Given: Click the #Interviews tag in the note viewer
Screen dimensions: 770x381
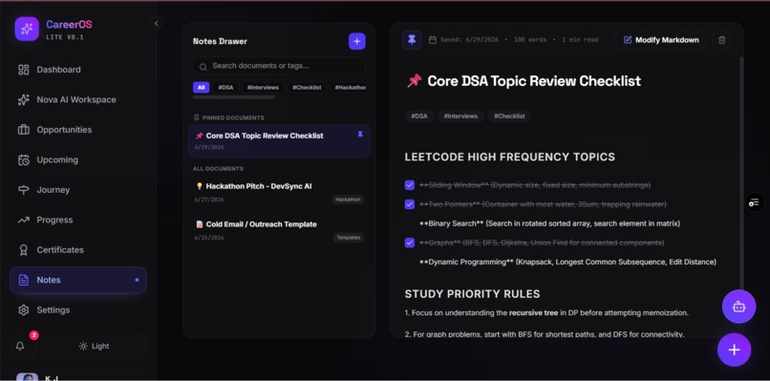Looking at the screenshot, I should pos(460,116).
